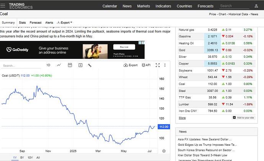Open the chart calendar date range icon
Viewport: 264px width, 161px height.
[70, 65]
